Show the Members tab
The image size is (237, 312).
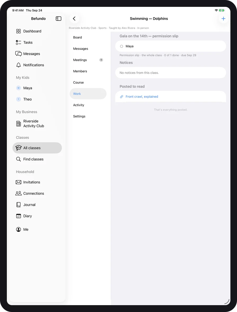click(x=88, y=71)
